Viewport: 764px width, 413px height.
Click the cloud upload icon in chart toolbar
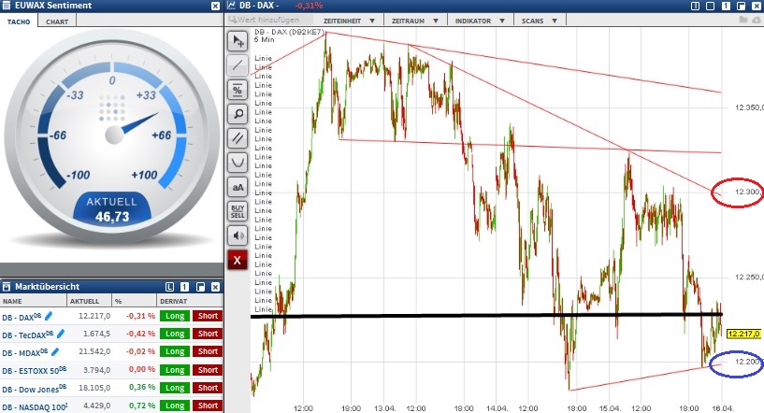pos(757,20)
